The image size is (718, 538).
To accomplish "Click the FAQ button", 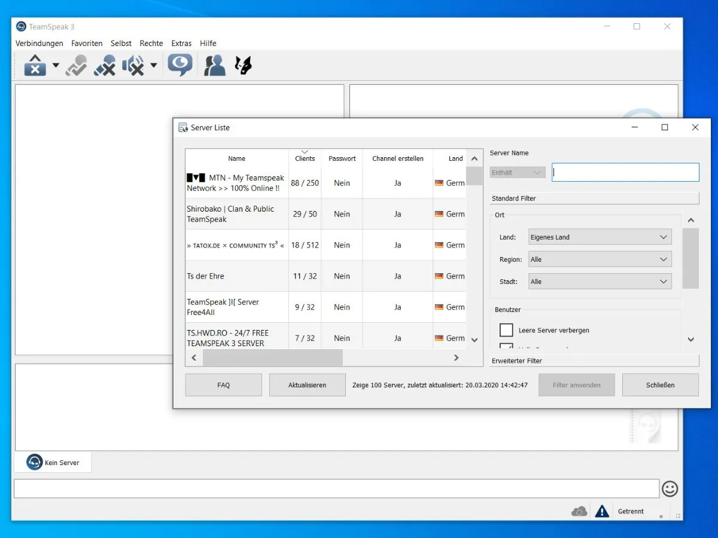I will (223, 385).
